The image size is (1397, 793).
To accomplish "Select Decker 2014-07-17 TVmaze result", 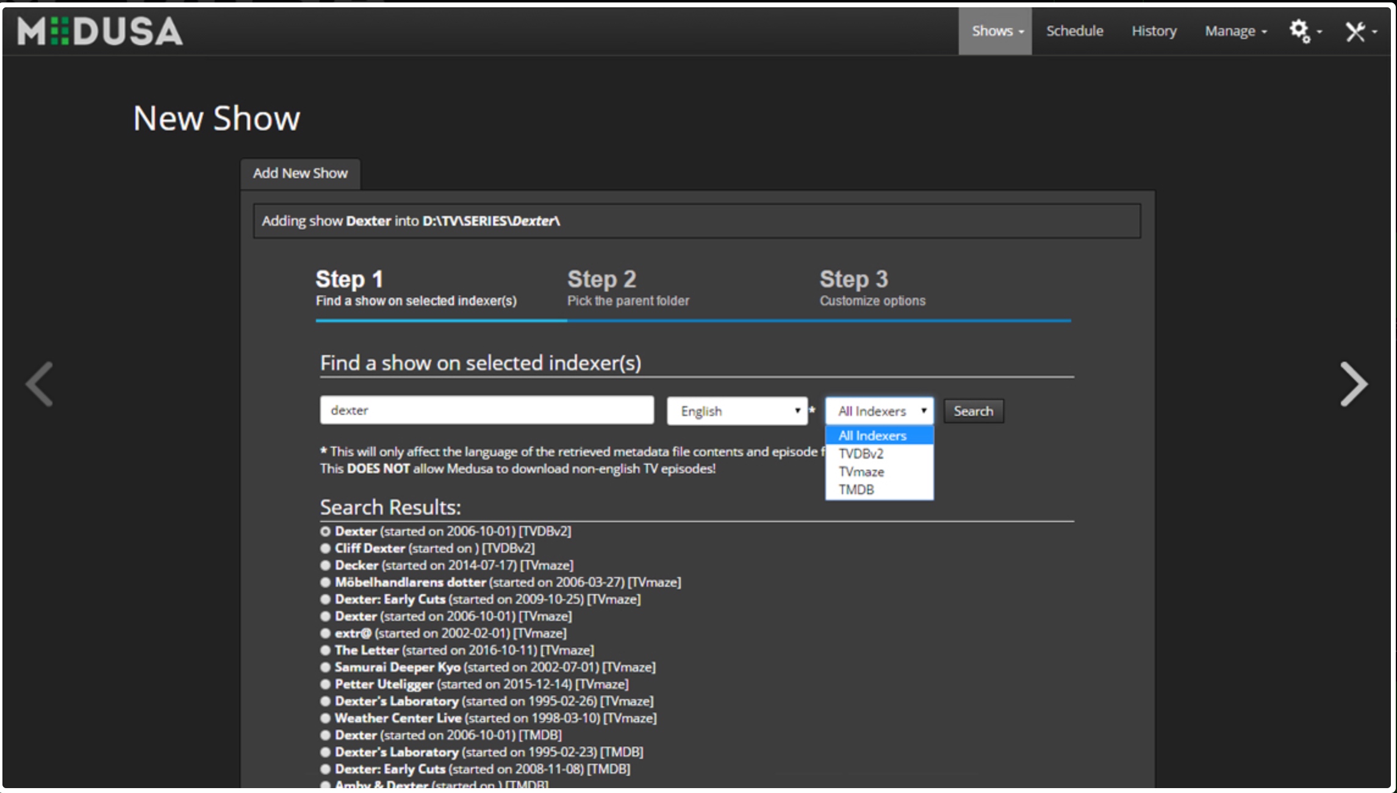I will click(325, 565).
